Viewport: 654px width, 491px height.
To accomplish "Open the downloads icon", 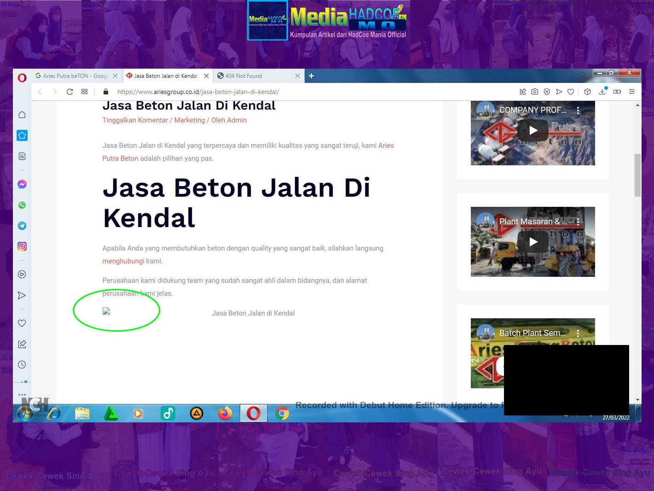I will pos(602,91).
